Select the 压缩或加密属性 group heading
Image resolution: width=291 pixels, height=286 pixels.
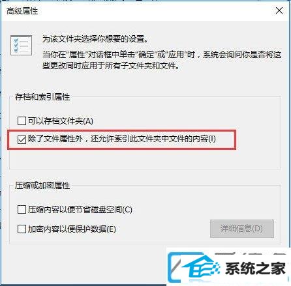(x=42, y=186)
